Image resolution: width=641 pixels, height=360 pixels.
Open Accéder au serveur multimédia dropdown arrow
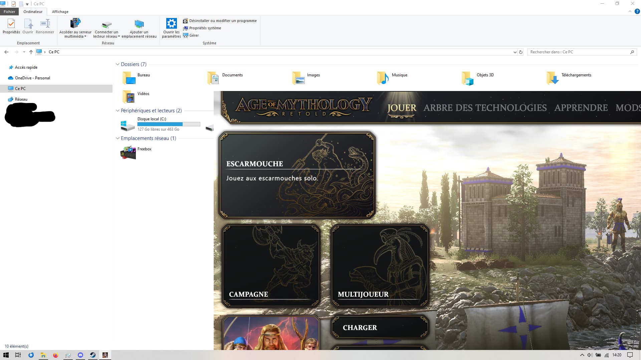(x=85, y=37)
